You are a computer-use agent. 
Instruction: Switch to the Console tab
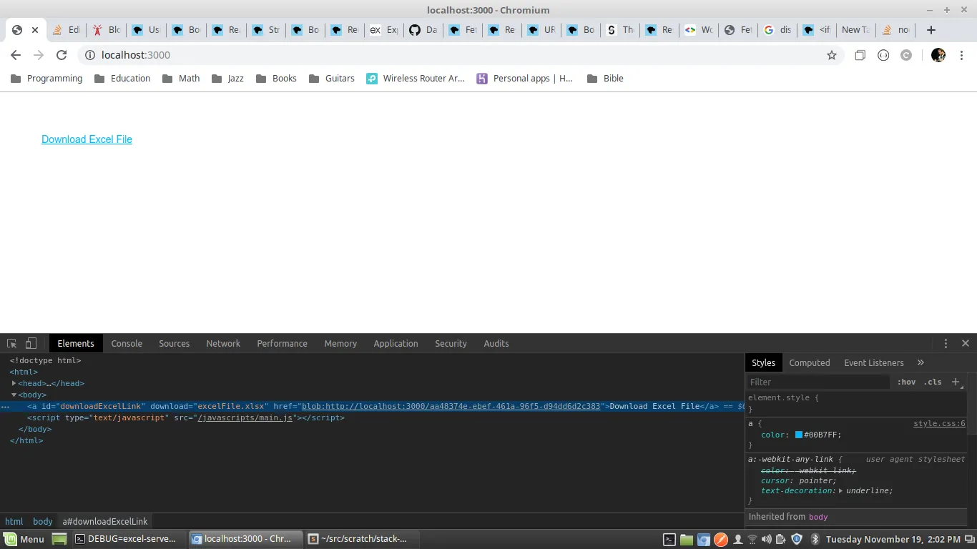(127, 343)
